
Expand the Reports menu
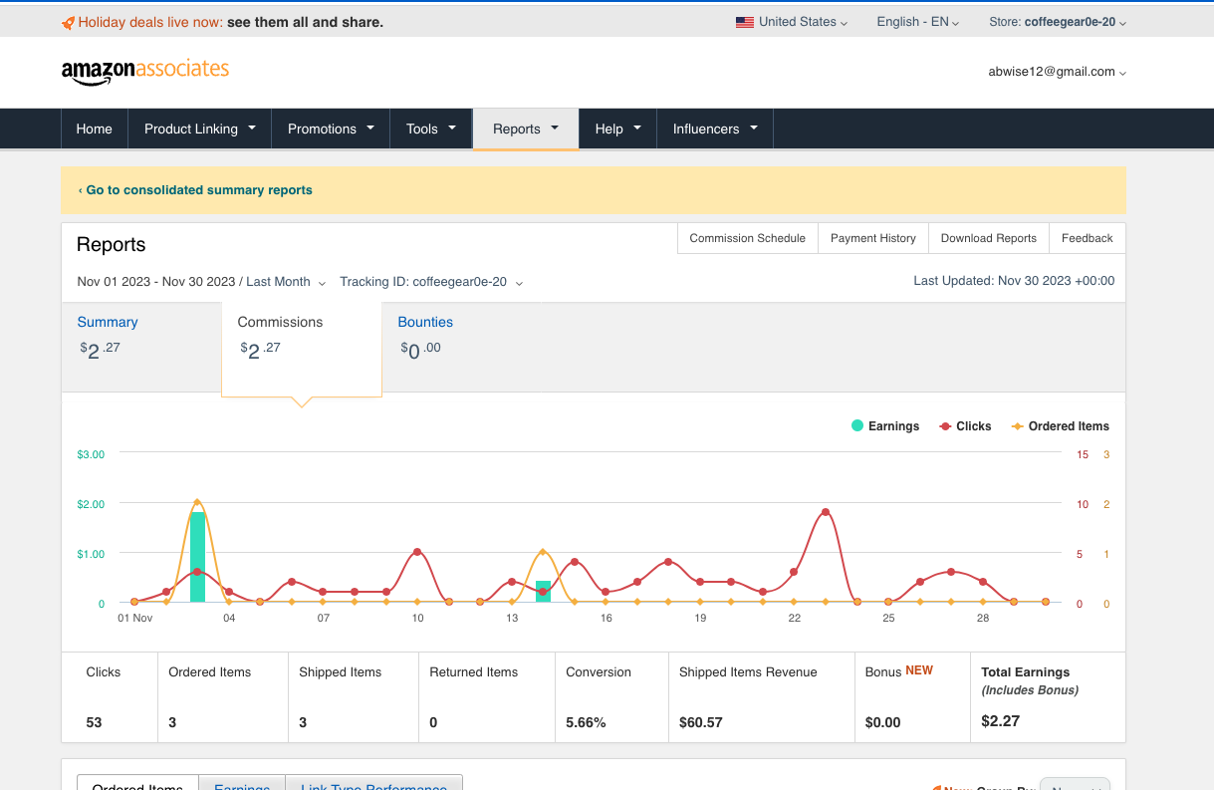[x=526, y=129]
